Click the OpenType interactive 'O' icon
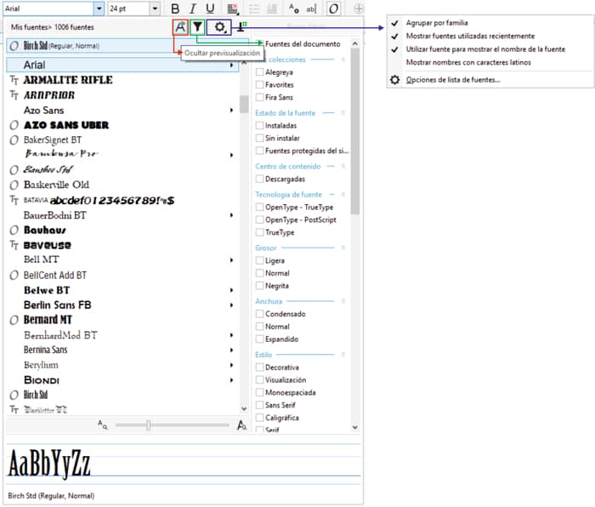 pyautogui.click(x=334, y=9)
